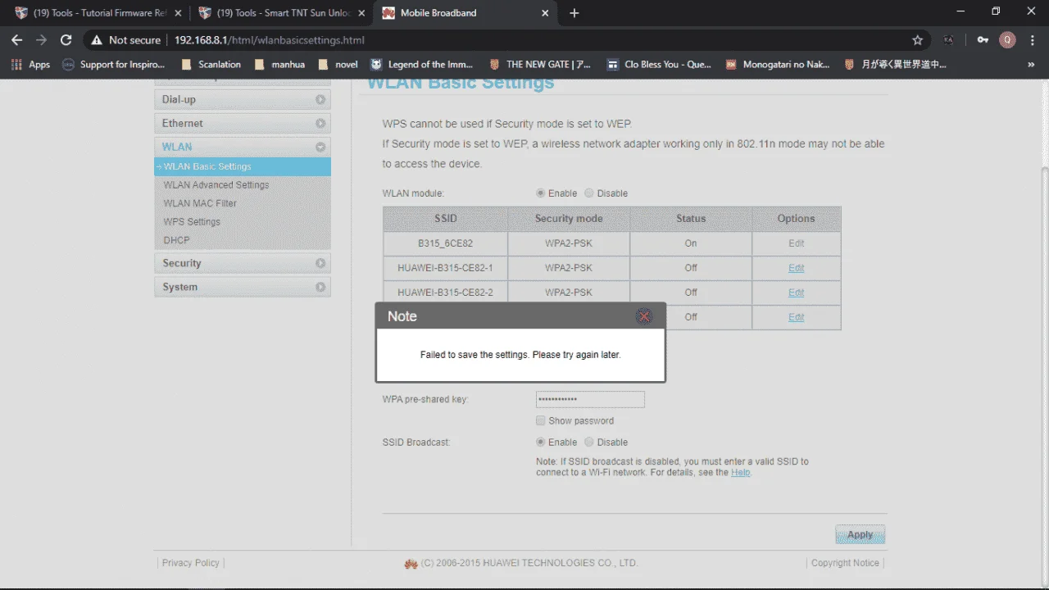
Task: Open Legend of the Imm... bookmark
Action: tap(422, 64)
